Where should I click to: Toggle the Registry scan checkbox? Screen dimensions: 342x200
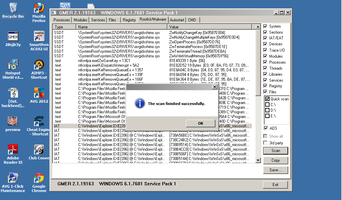pos(265,86)
